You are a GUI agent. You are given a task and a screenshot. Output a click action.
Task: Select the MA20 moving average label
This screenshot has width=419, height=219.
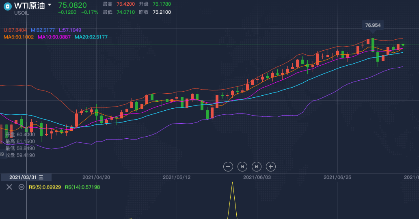[91, 37]
